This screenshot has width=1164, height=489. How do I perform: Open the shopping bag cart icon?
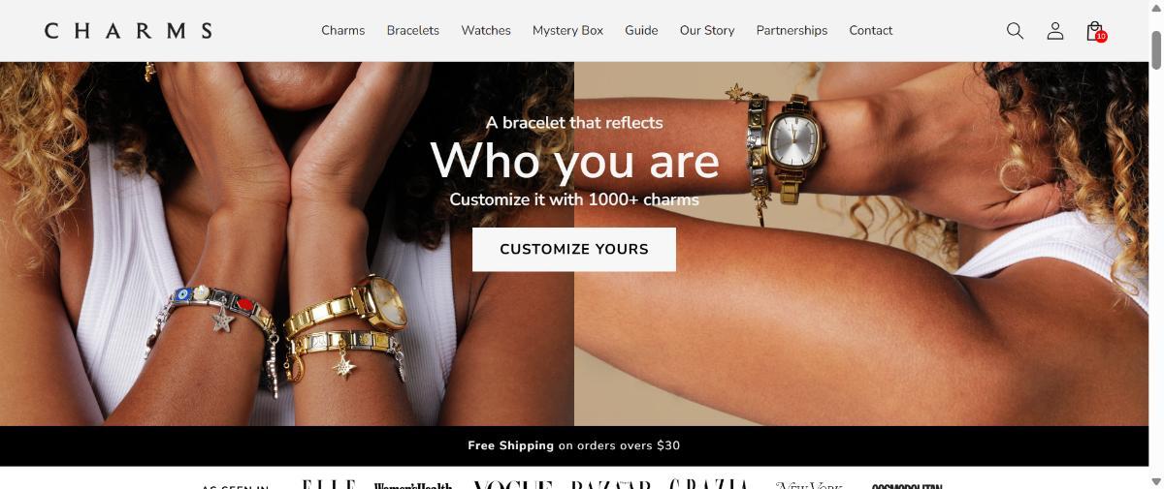[x=1095, y=31]
